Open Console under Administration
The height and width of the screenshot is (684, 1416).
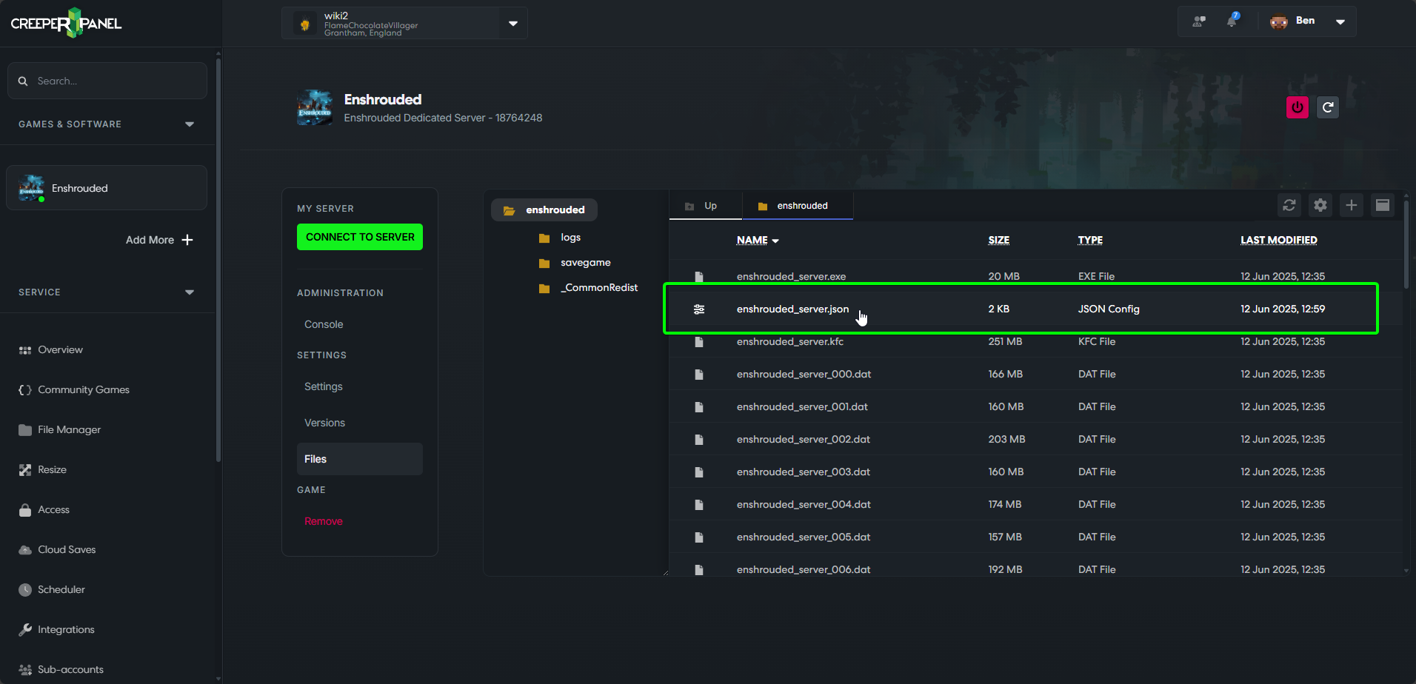click(x=324, y=324)
